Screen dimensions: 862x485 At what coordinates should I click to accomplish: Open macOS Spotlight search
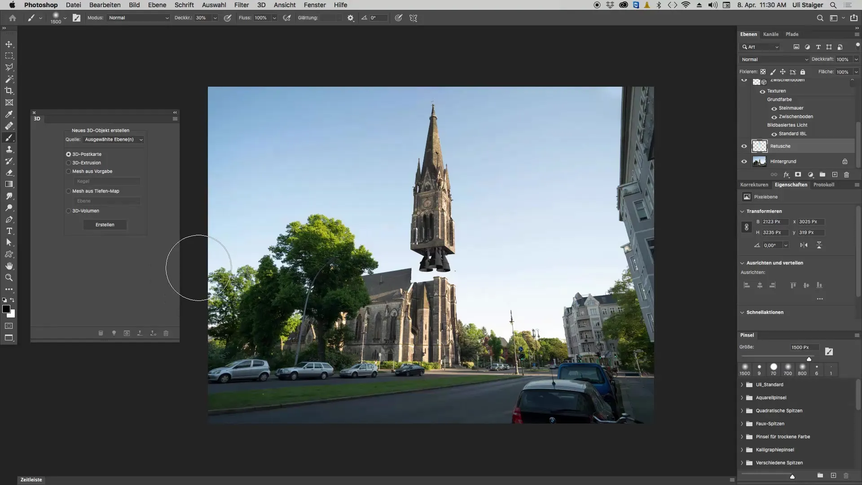pos(833,5)
